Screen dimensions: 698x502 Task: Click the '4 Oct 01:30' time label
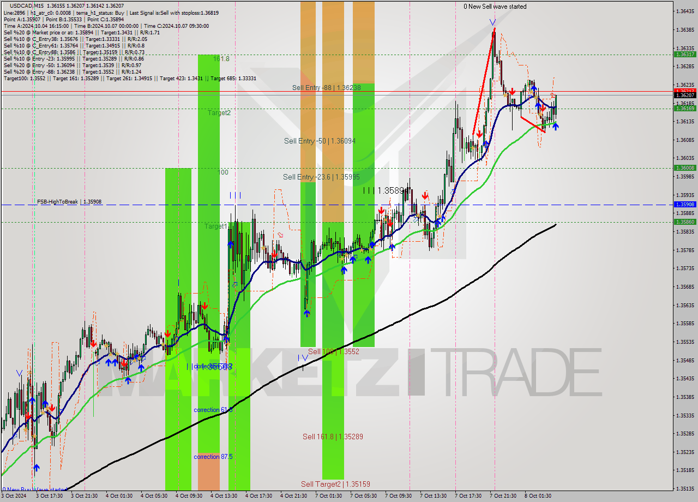tap(118, 496)
